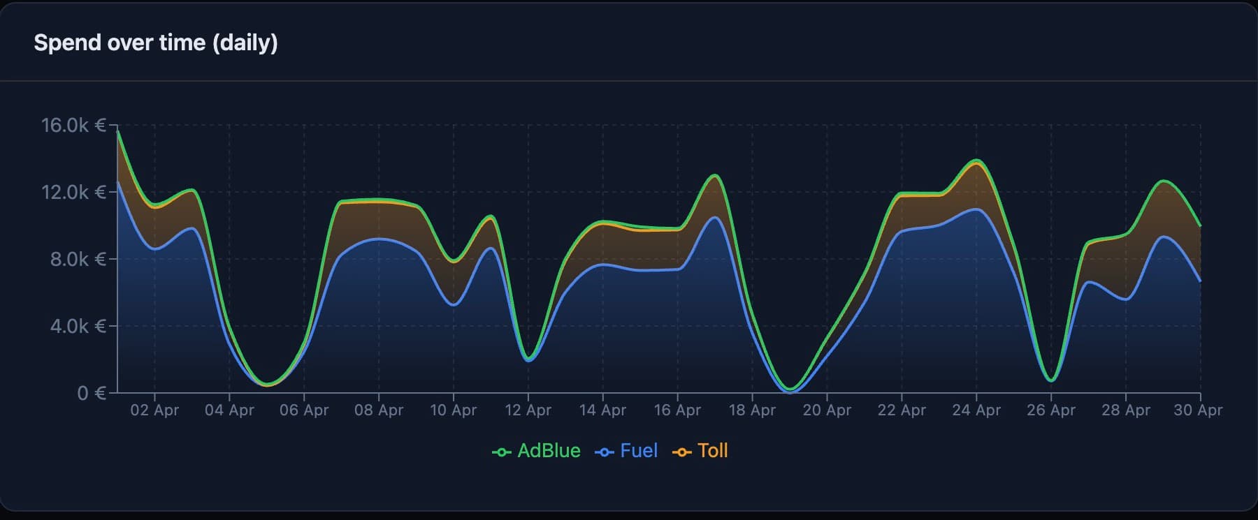
Task: Click the 28 Apr x-axis label
Action: click(x=1126, y=410)
